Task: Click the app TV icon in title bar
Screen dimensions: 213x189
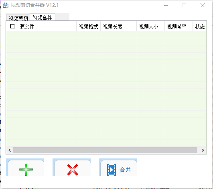Action: coord(6,5)
